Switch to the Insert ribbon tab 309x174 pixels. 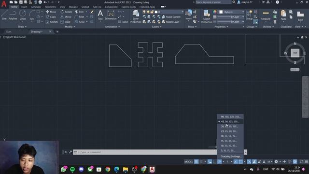tap(24, 7)
